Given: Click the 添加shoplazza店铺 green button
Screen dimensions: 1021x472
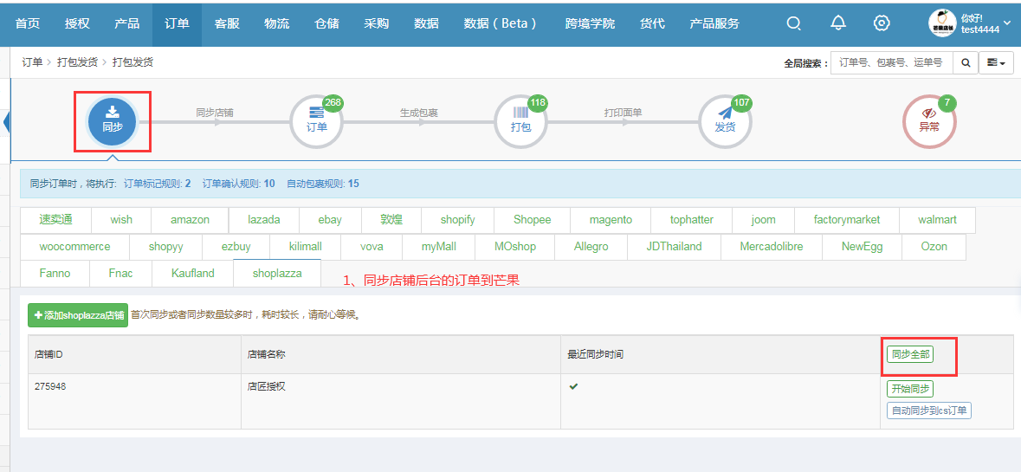Looking at the screenshot, I should coord(77,315).
